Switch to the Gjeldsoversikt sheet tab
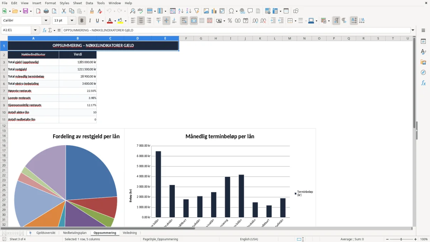 tap(46, 233)
